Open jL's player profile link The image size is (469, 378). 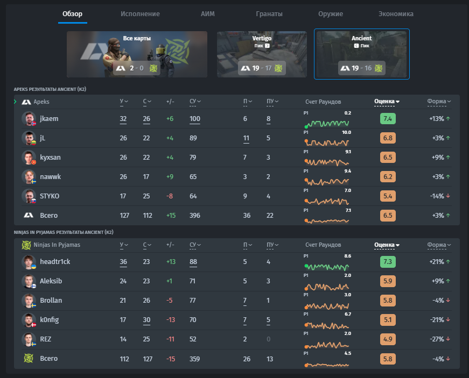43,138
